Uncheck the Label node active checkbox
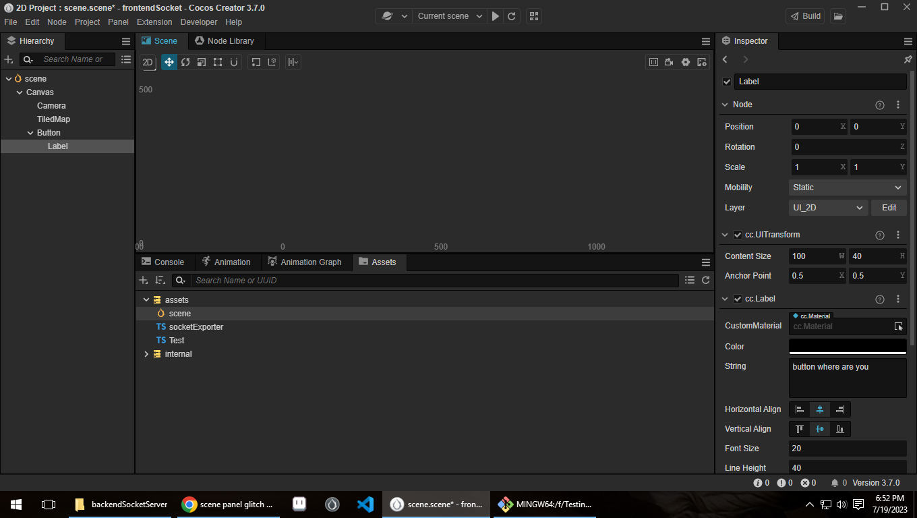The width and height of the screenshot is (917, 518). pos(727,82)
